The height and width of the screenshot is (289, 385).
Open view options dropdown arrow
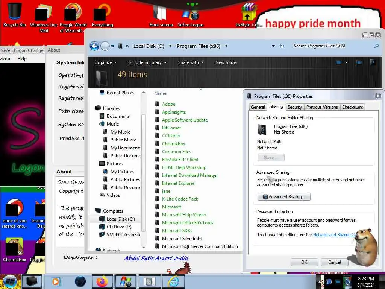[x=347, y=62]
